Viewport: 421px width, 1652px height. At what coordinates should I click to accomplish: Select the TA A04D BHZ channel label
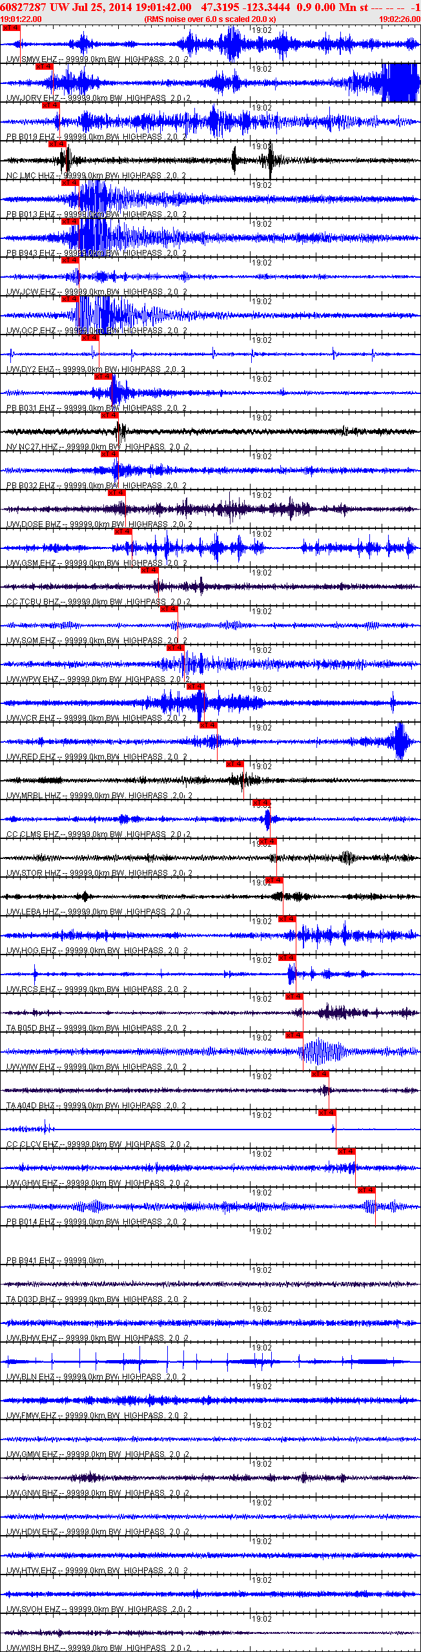click(x=96, y=1106)
